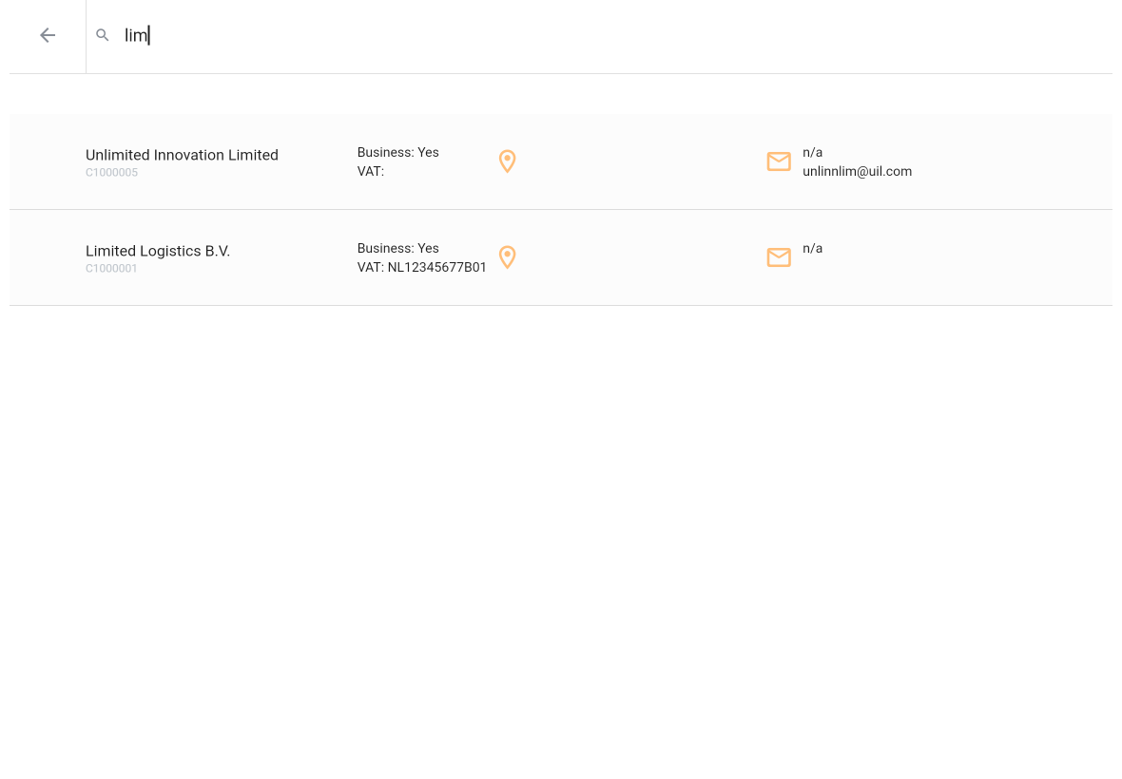Open location pin for Unlimited Innovation Limited
Viewport: 1122px width, 779px height.
(x=508, y=161)
